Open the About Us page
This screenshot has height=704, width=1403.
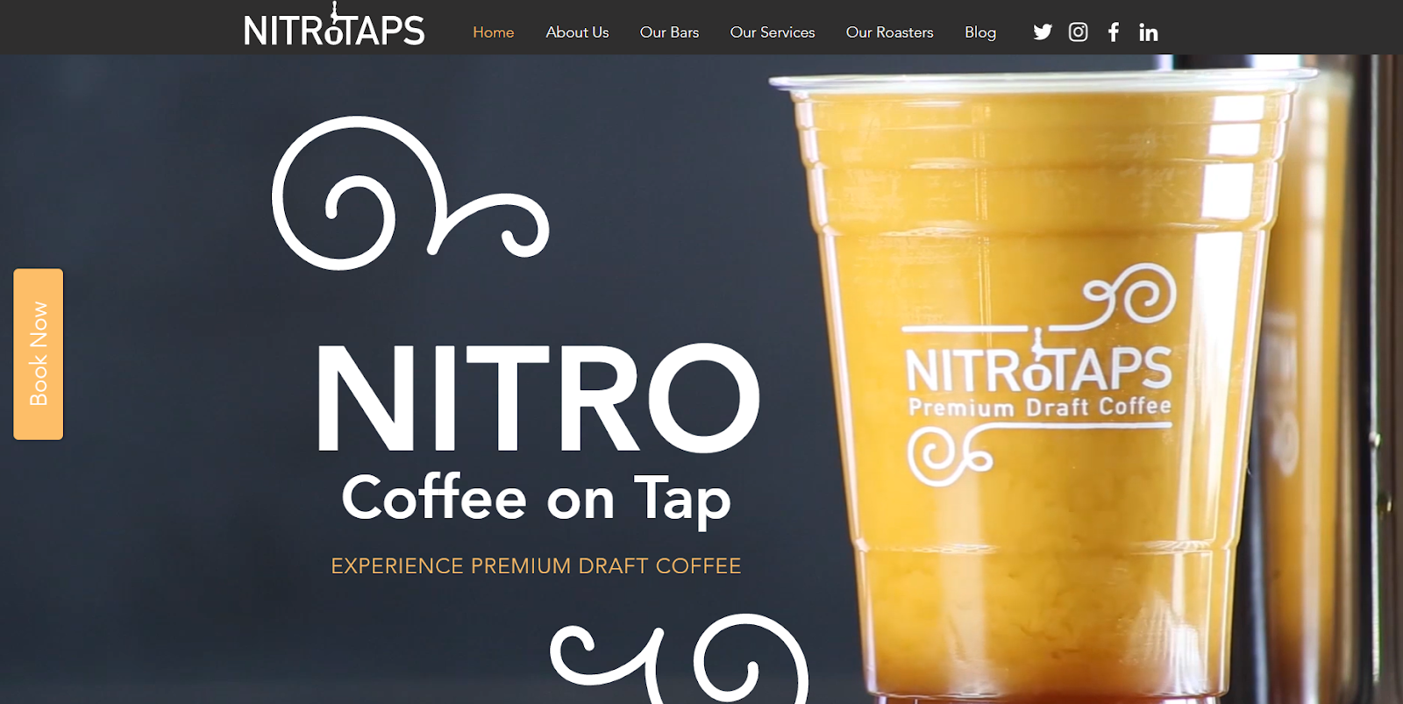[x=577, y=32]
